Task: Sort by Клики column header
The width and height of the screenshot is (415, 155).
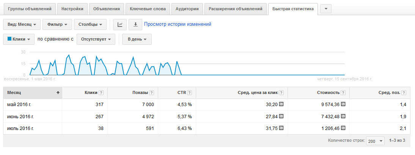Action: tap(91, 93)
